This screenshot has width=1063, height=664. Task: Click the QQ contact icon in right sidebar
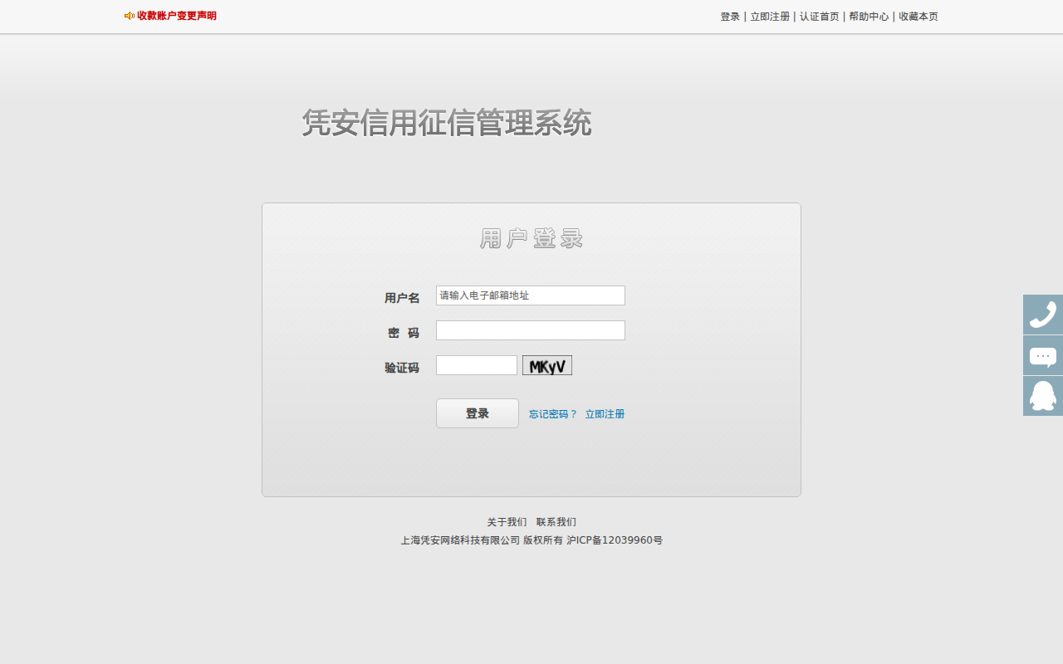click(x=1043, y=395)
